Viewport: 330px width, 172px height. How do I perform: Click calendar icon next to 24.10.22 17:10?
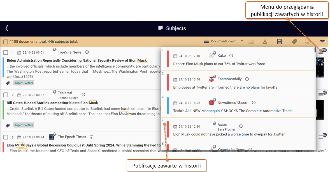coord(175,56)
